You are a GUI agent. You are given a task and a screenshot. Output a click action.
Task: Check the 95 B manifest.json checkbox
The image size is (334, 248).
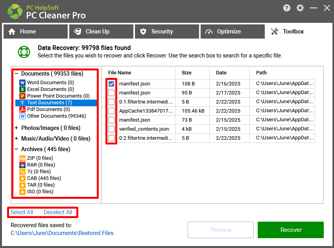coord(111,93)
